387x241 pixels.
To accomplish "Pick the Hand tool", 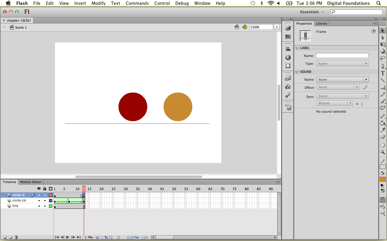I will coord(383,145).
